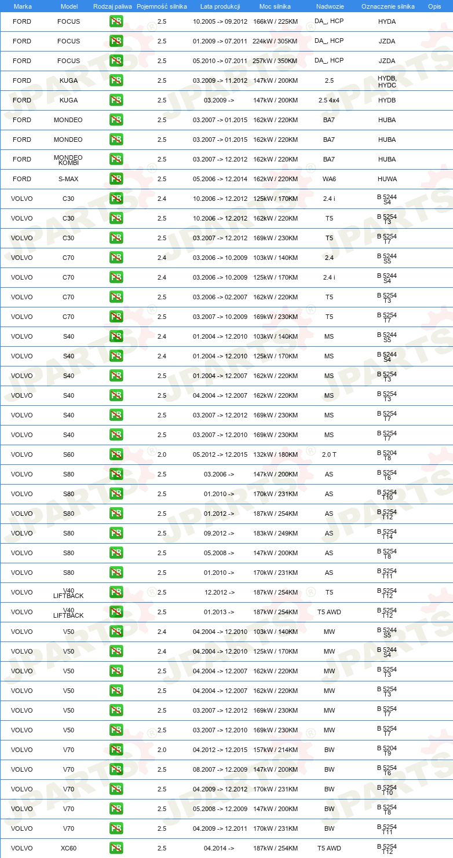The height and width of the screenshot is (858, 453).
Task: Click the fuel icon for Volvo V50 140KM
Action: (x=116, y=632)
